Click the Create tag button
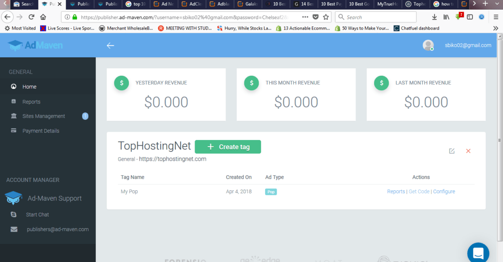The image size is (503, 262). (x=228, y=147)
